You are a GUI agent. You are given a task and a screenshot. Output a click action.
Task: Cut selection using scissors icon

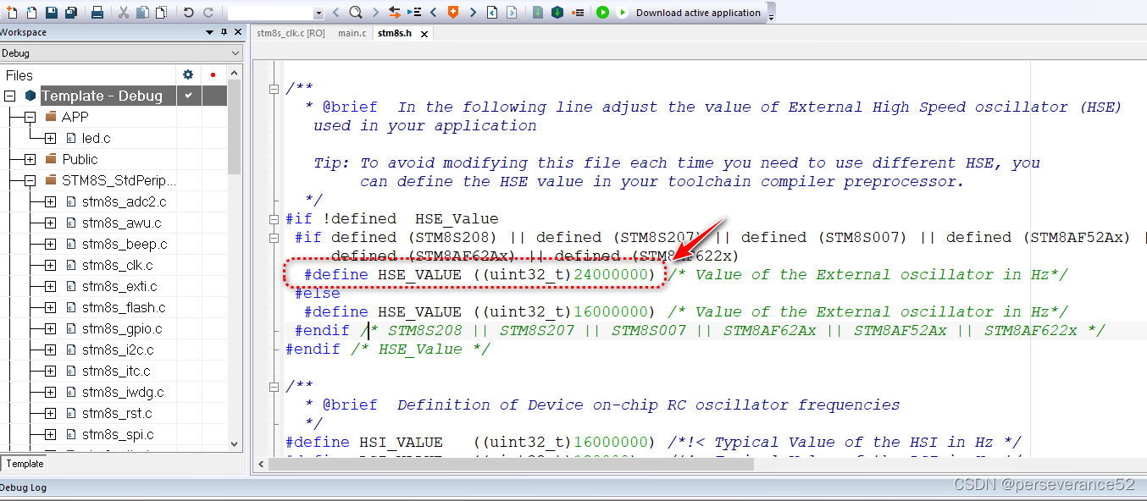[x=124, y=13]
